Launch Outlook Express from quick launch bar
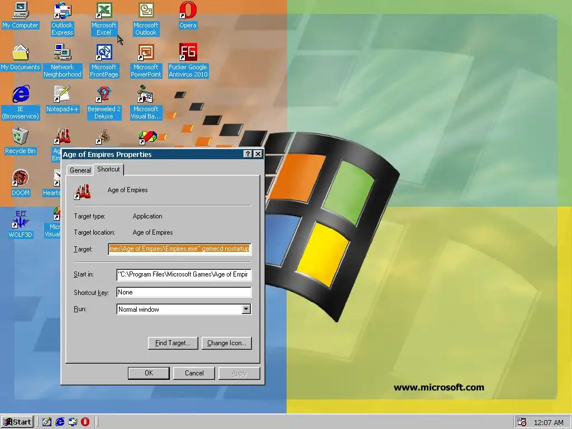Image resolution: width=572 pixels, height=429 pixels. [x=73, y=422]
